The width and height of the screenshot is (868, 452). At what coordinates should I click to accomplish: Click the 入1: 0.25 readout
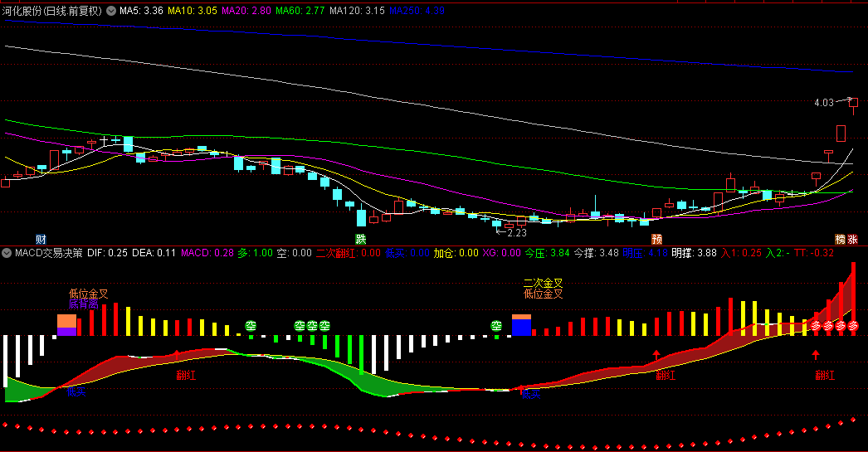pos(742,253)
